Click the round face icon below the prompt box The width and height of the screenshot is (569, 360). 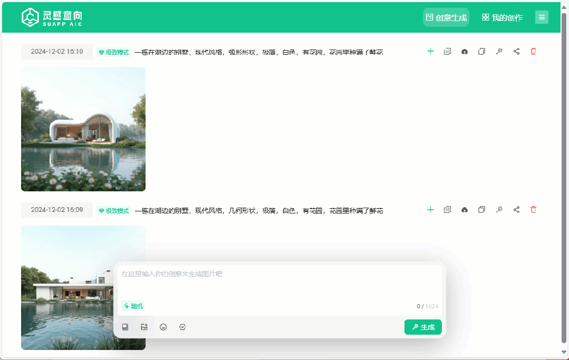click(163, 327)
